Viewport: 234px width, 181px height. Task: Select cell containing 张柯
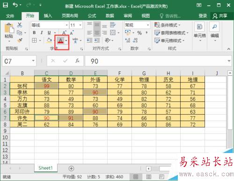22,86
